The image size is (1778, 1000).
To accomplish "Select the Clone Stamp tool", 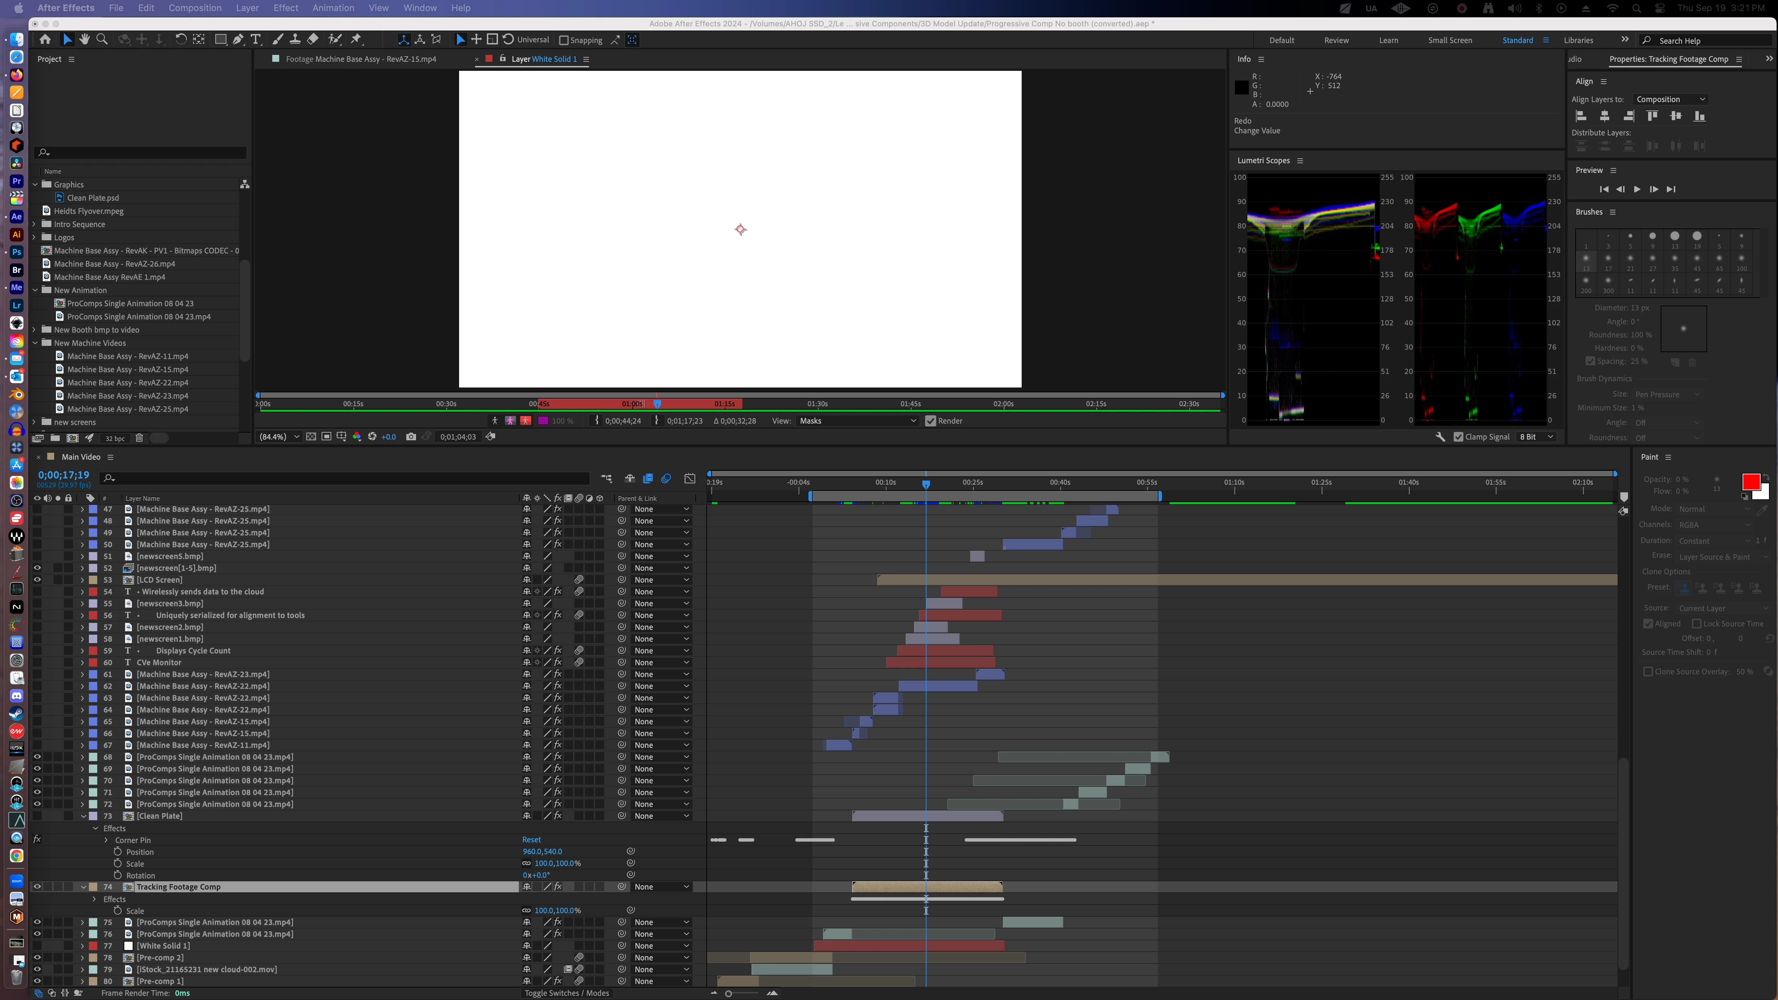I will pos(296,39).
